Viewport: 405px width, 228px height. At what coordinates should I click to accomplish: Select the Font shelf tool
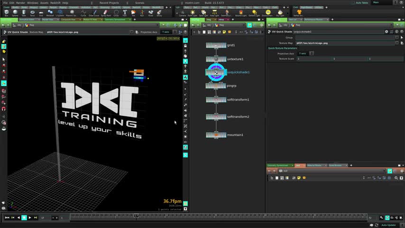click(125, 13)
